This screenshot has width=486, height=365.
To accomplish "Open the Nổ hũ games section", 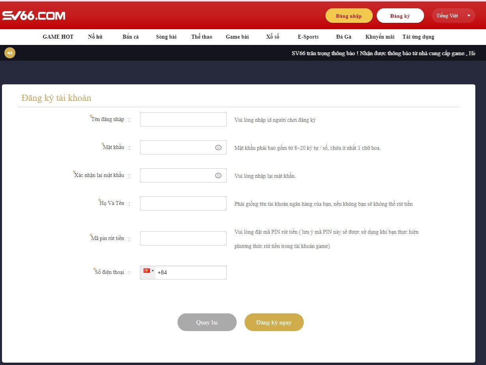I will pos(95,37).
